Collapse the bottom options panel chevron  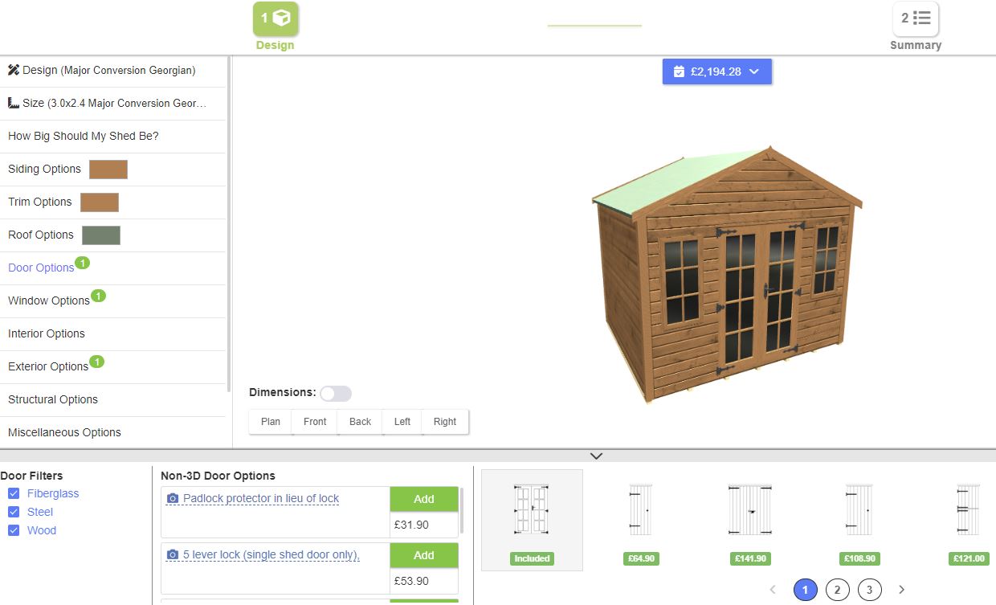point(596,456)
